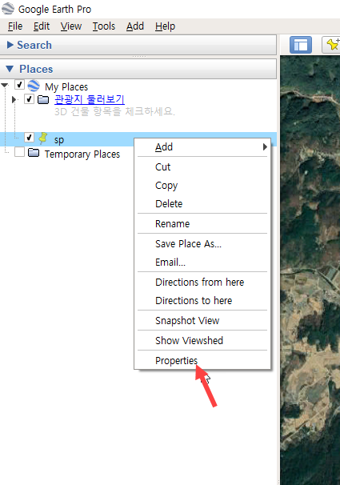The width and height of the screenshot is (340, 485).
Task: Expand the 관광지 둘러보기 folder
Action: (x=14, y=99)
